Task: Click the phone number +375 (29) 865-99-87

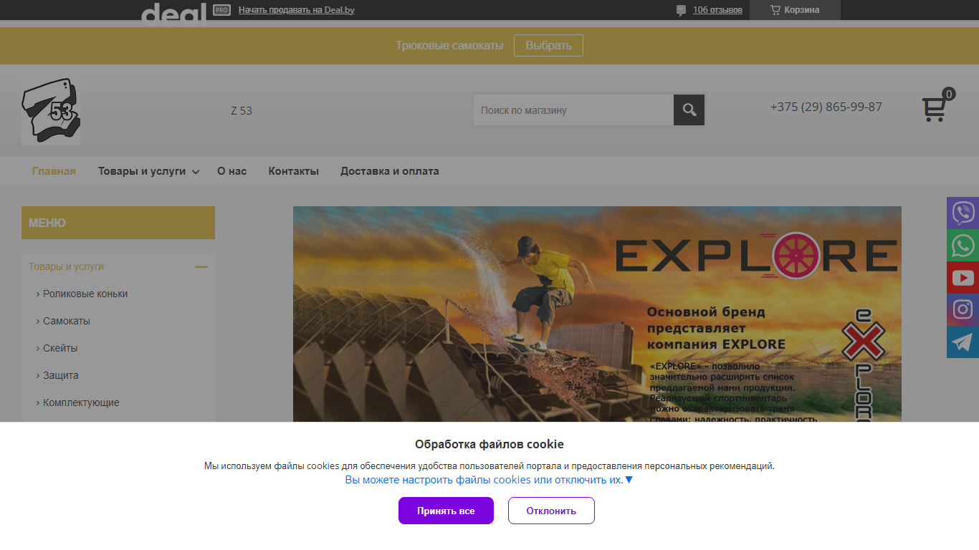Action: (x=826, y=107)
